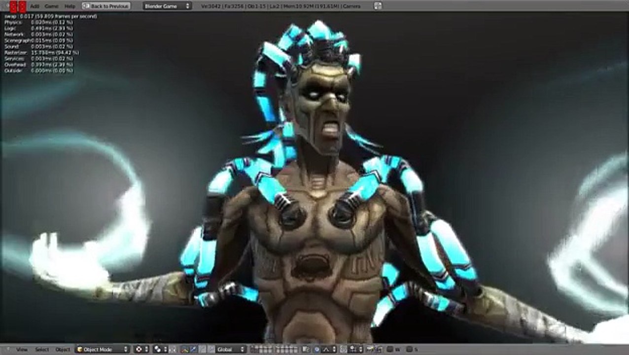Toggle the W checkbox in the viewport header

click(389, 350)
